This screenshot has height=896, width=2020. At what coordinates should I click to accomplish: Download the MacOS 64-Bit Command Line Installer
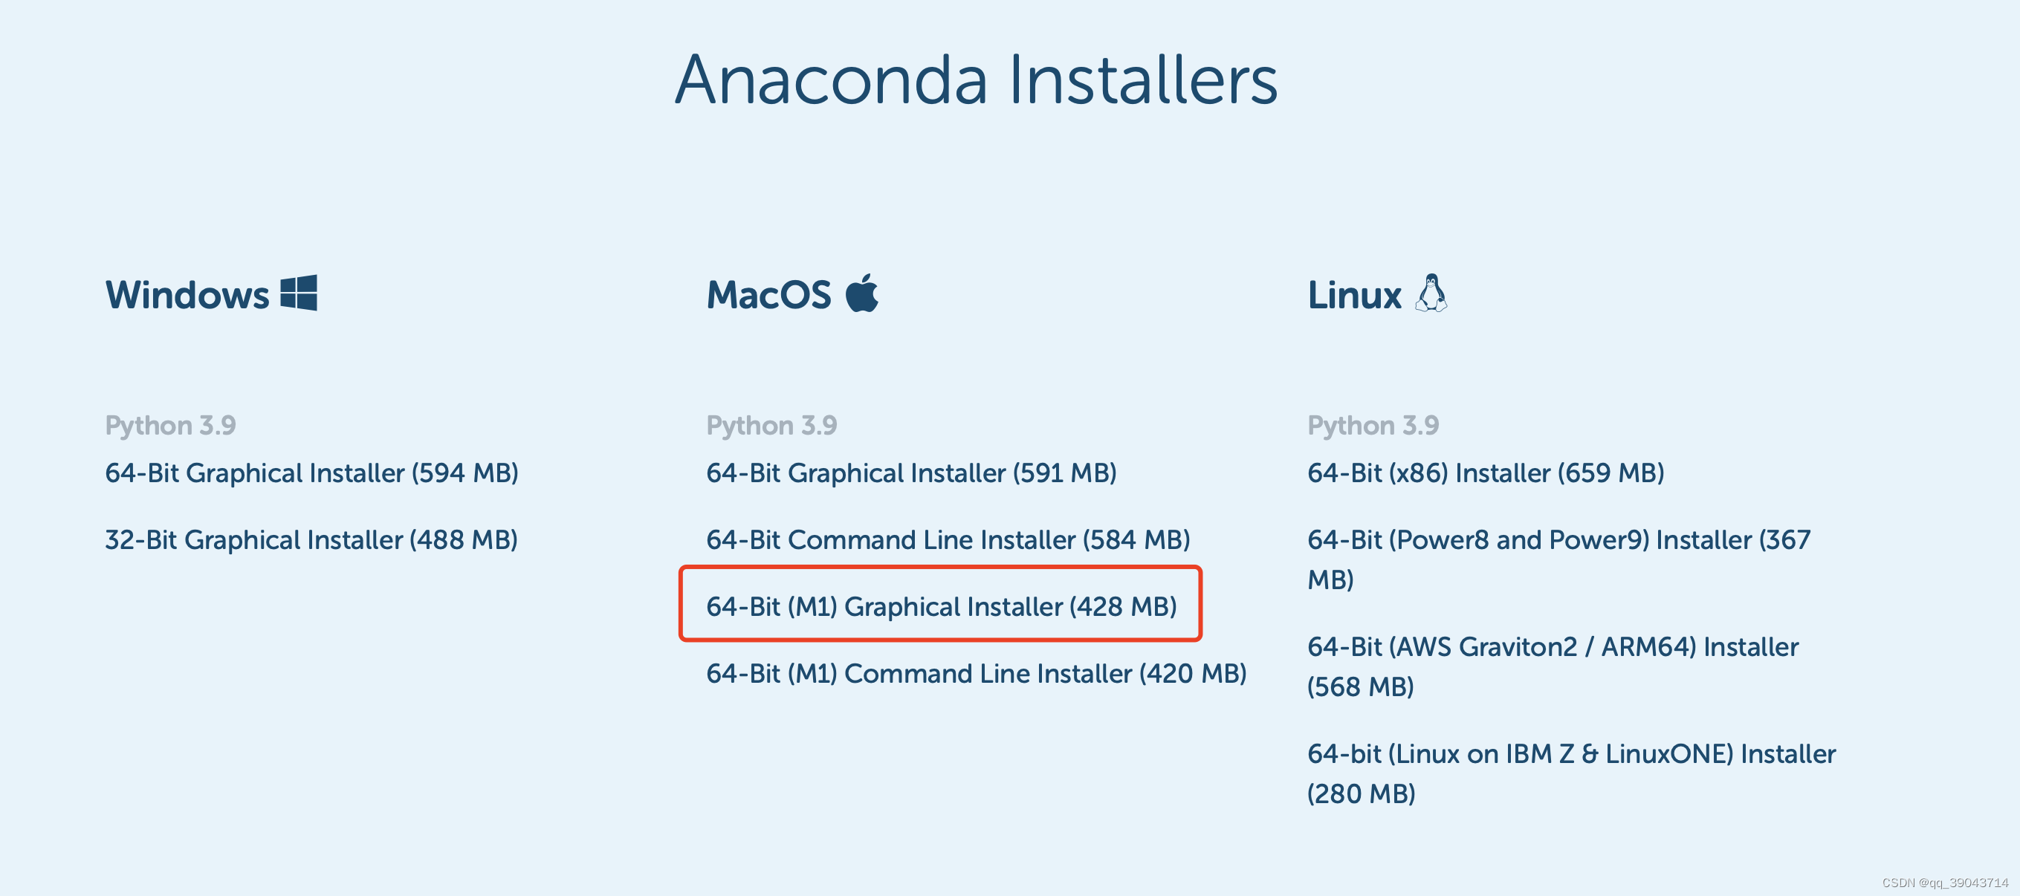948,539
